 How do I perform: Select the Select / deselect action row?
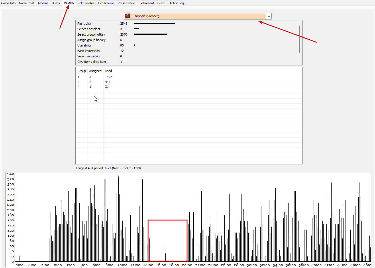click(186, 29)
